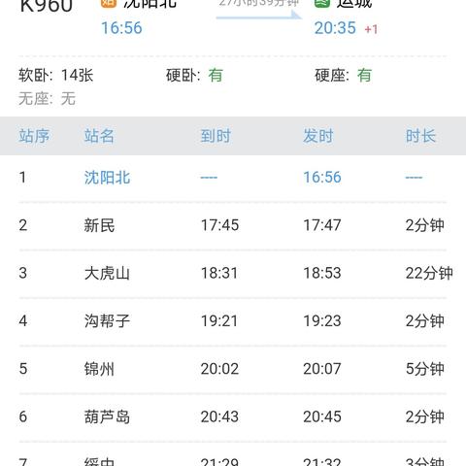Select the 站序 column header

(x=34, y=136)
